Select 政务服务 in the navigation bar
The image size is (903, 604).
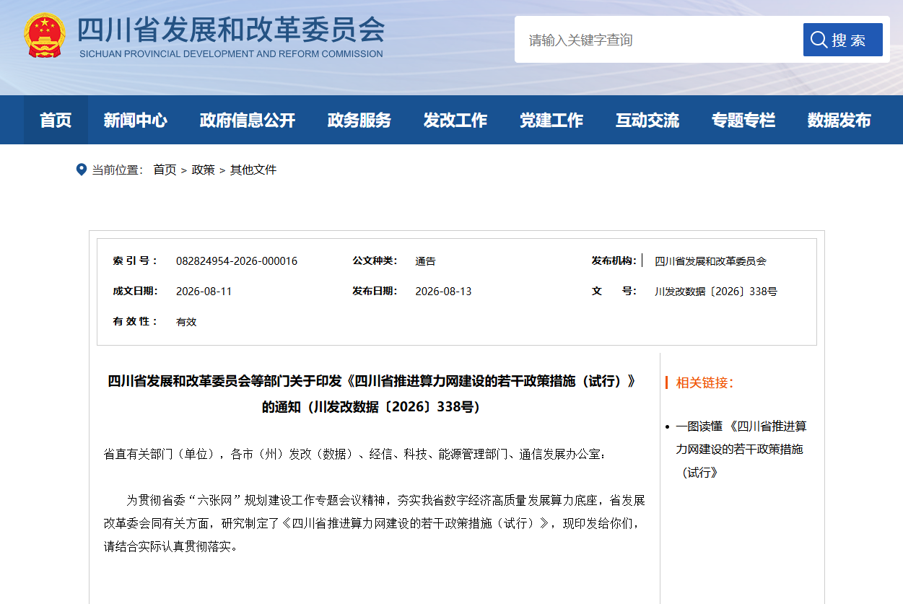pos(359,120)
